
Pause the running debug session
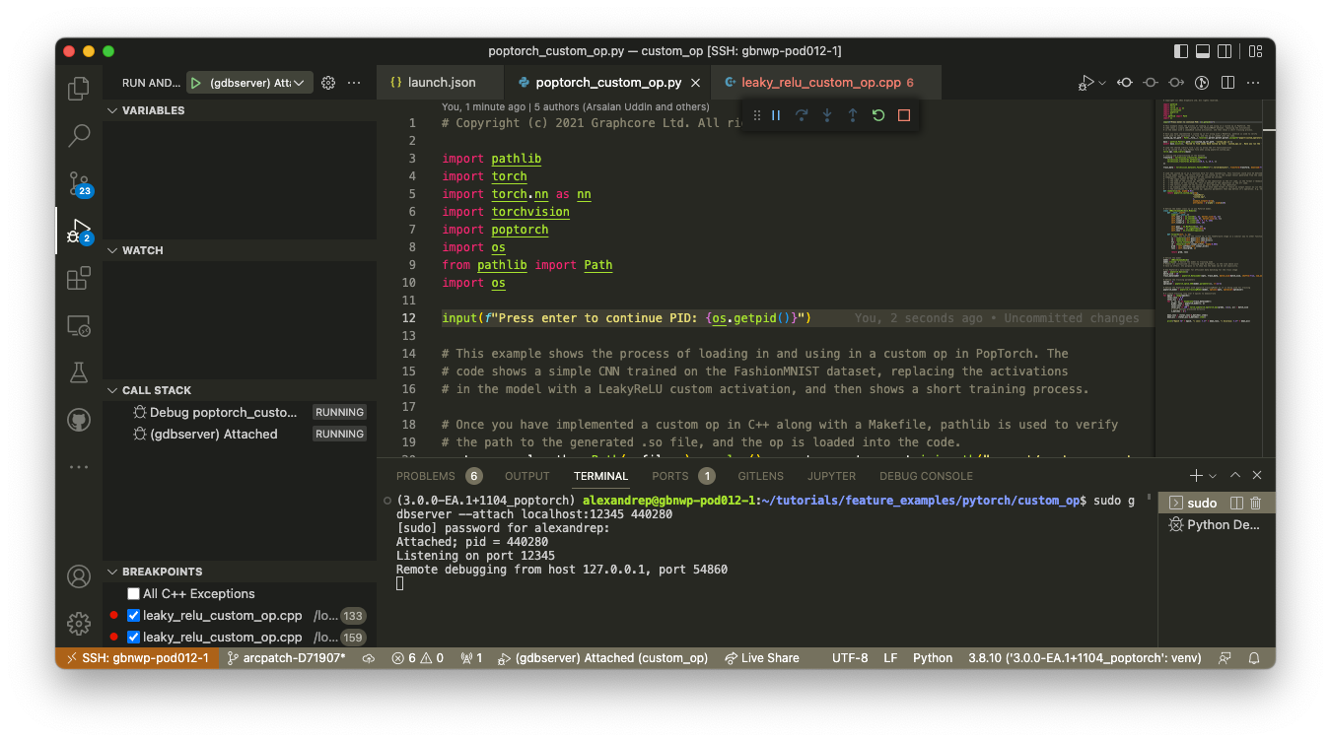[x=776, y=115]
